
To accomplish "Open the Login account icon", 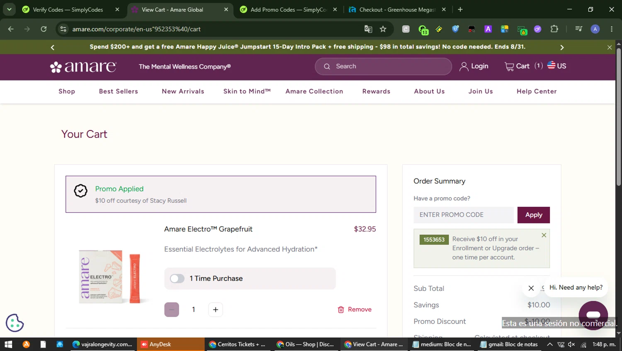I will [x=464, y=66].
